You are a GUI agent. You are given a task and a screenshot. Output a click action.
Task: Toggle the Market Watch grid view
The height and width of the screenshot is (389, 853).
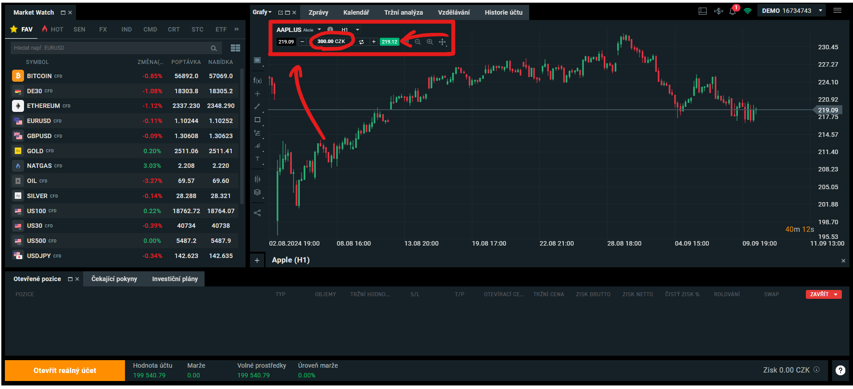tap(235, 48)
